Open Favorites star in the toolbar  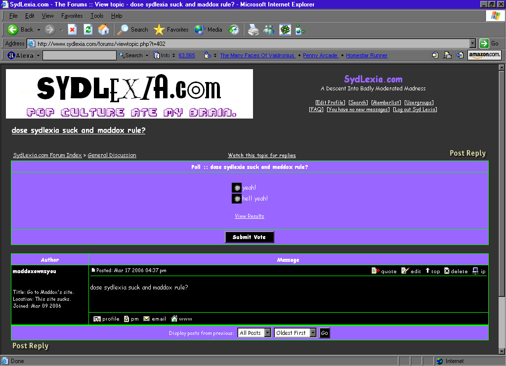pos(170,30)
